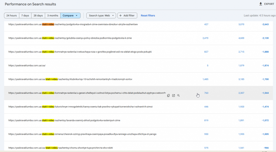This screenshot has width=276, height=152.
Task: Click the previous-period value 1,879
Action: [x=241, y=65]
